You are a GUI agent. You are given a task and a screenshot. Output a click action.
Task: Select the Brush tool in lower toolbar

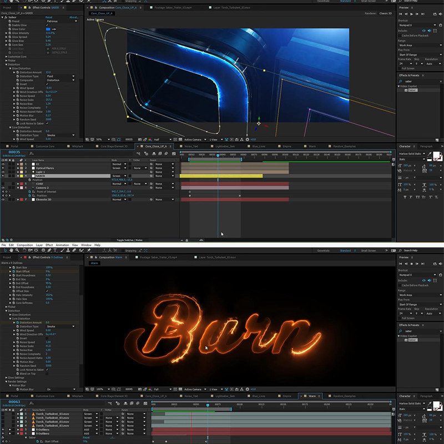(62, 250)
